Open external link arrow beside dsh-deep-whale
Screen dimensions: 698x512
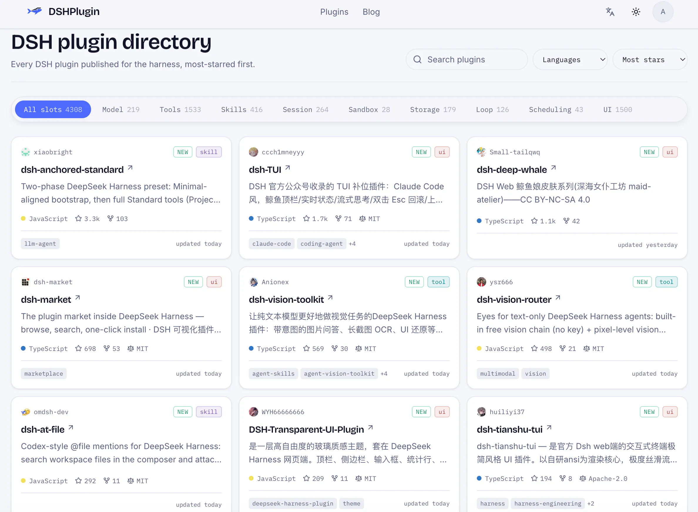click(x=553, y=168)
